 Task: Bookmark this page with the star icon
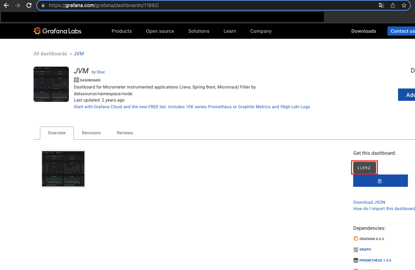(404, 5)
